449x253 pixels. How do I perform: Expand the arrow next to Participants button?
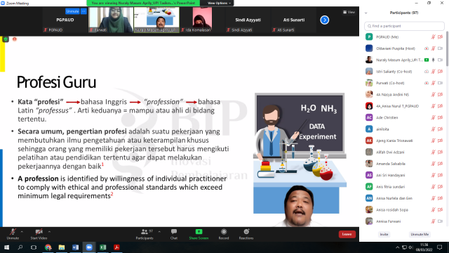coord(159,232)
